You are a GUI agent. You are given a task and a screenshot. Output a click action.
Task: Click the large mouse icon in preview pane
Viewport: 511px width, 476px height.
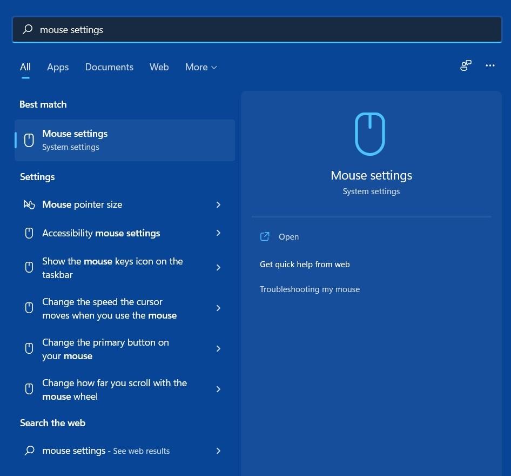point(370,134)
